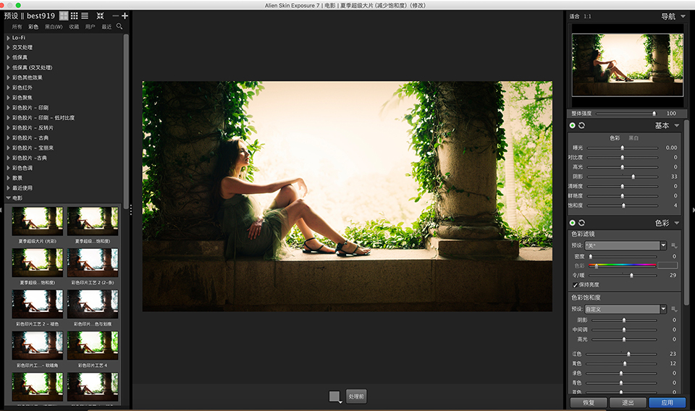Select the 收藏 preset filter tab
Image resolution: width=695 pixels, height=411 pixels.
[x=74, y=27]
